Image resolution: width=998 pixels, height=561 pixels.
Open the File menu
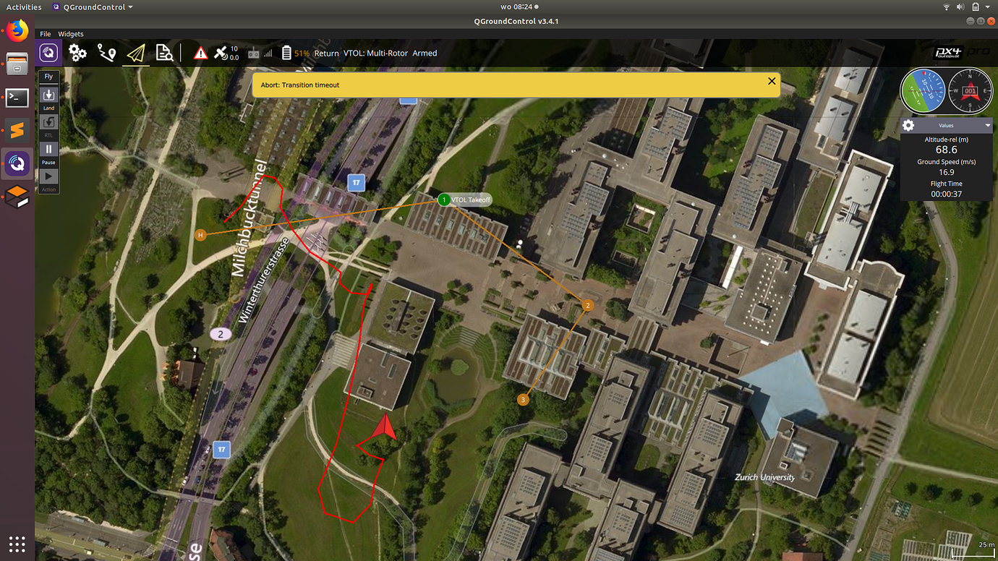pos(46,34)
